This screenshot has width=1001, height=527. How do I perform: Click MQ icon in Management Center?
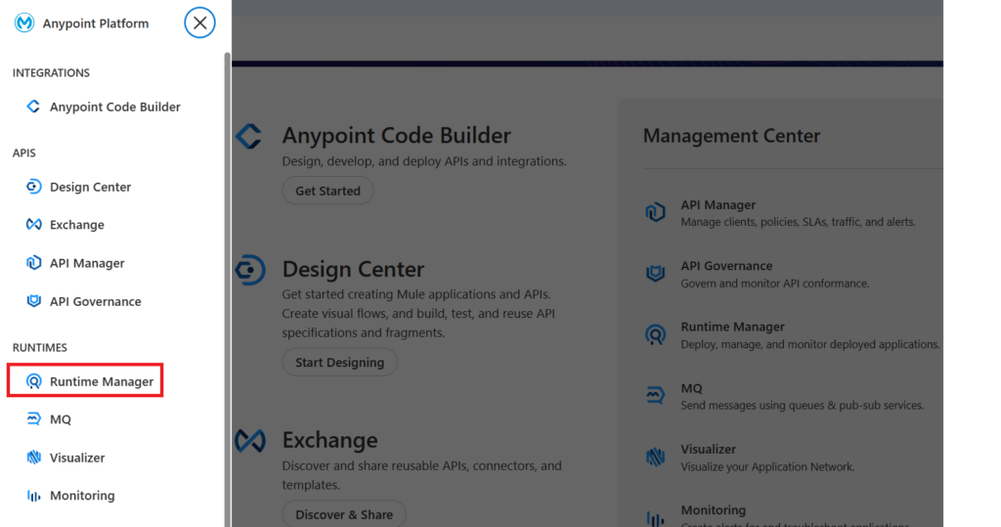pos(655,395)
